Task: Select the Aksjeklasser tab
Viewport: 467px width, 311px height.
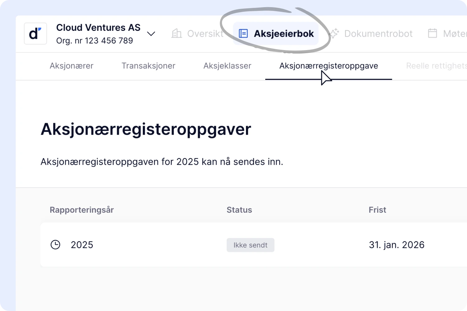Action: 227,66
